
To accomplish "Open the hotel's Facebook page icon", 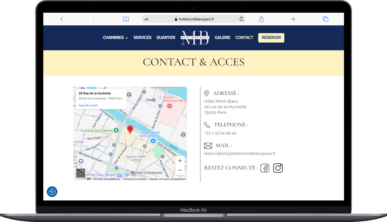I will pos(265,168).
